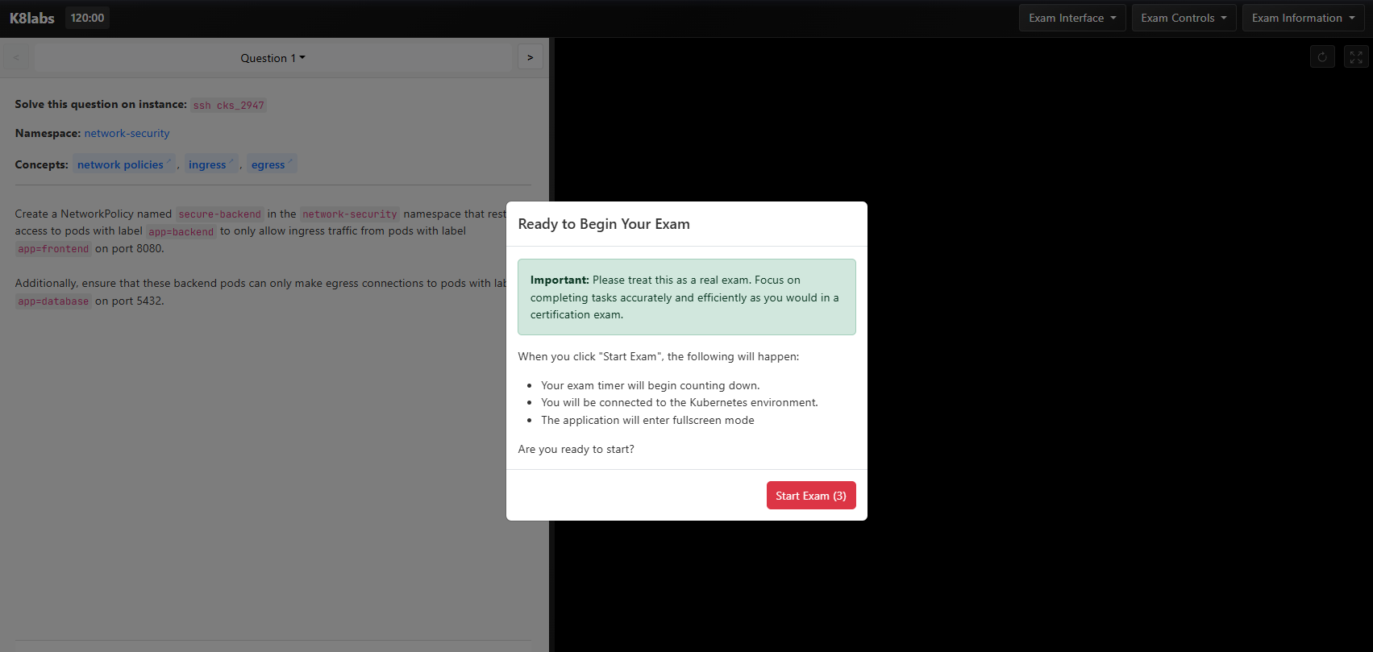Toggle fullscreen with the expand arrows icon
The width and height of the screenshot is (1373, 652).
pyautogui.click(x=1356, y=57)
